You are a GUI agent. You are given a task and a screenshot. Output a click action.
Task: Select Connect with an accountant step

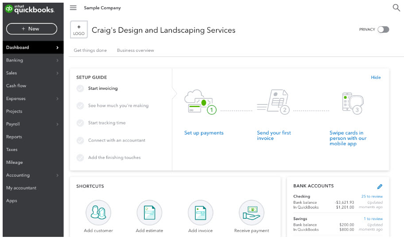tap(117, 140)
